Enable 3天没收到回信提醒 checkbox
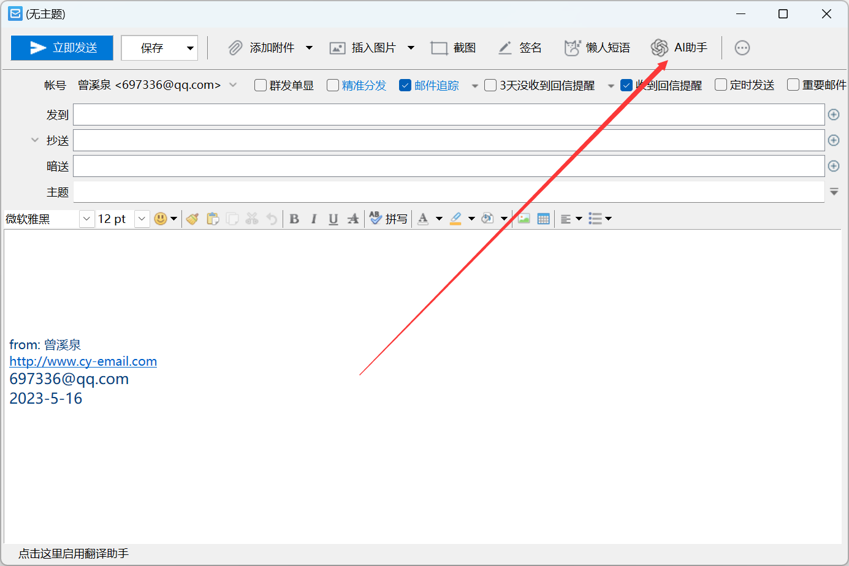Screen dimensions: 849x566 click(490, 85)
